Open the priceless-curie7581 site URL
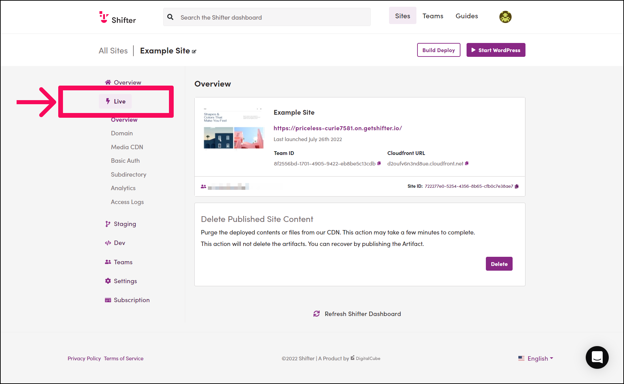 (x=338, y=128)
